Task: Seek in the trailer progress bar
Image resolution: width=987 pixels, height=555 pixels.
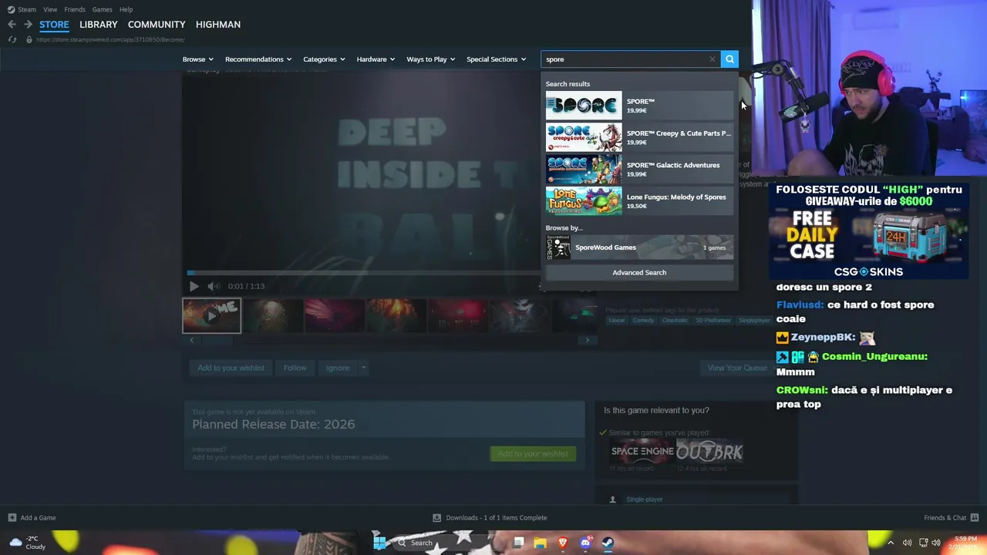Action: (x=364, y=273)
